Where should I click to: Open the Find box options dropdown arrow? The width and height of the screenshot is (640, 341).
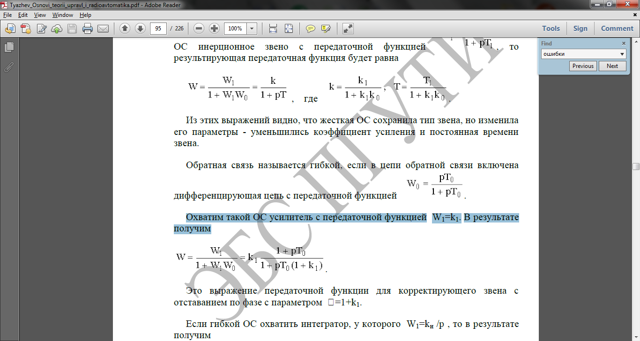click(x=622, y=54)
